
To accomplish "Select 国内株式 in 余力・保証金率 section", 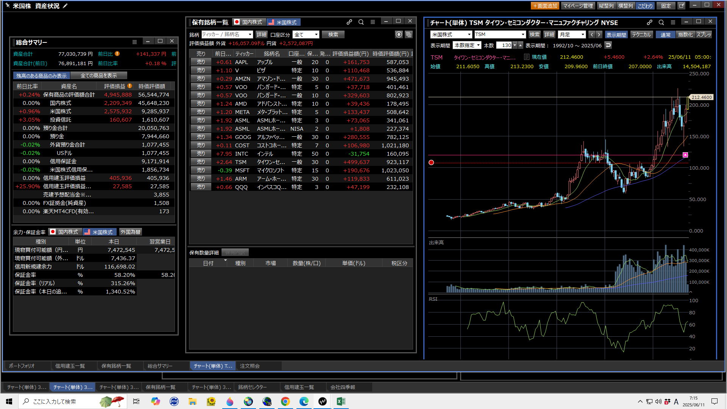I will 65,232.
